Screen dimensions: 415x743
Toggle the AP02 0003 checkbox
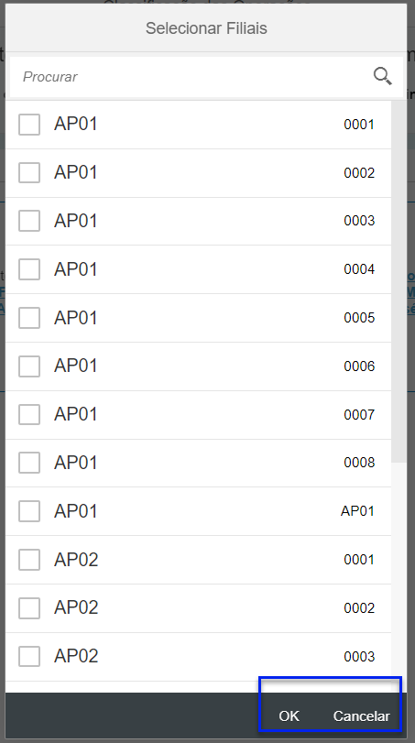tap(29, 656)
